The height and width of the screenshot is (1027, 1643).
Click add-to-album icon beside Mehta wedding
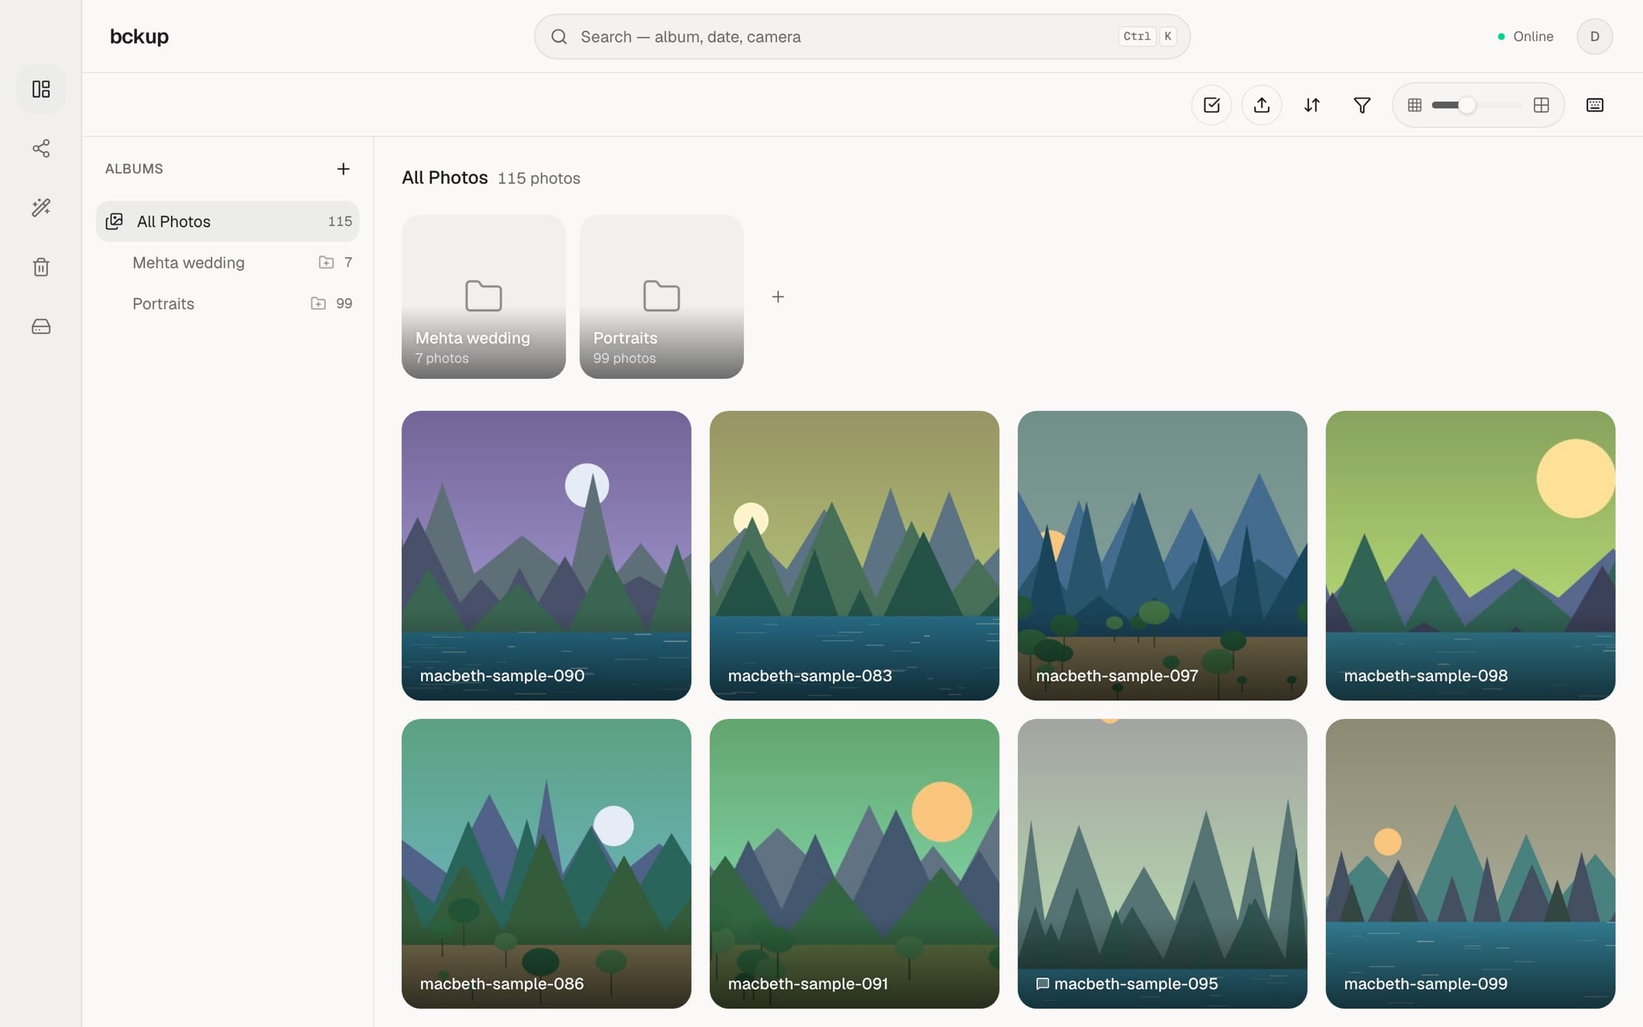point(327,262)
